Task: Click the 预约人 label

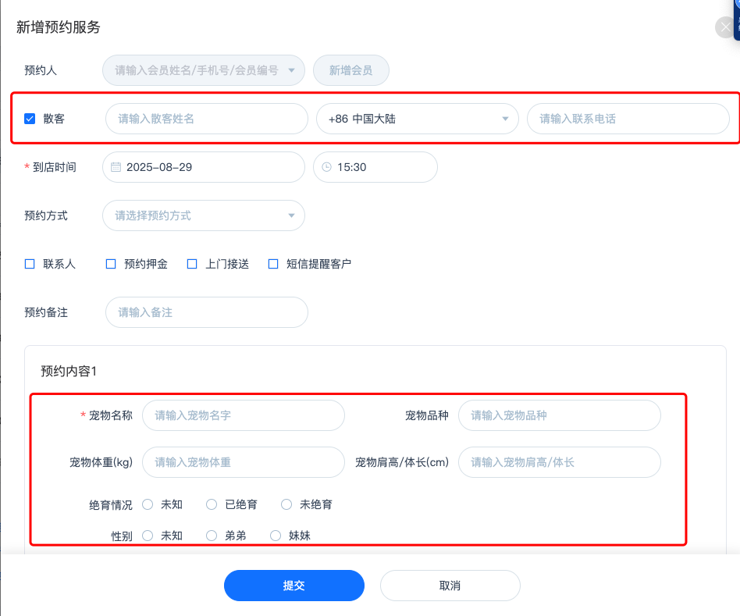Action: coord(41,70)
